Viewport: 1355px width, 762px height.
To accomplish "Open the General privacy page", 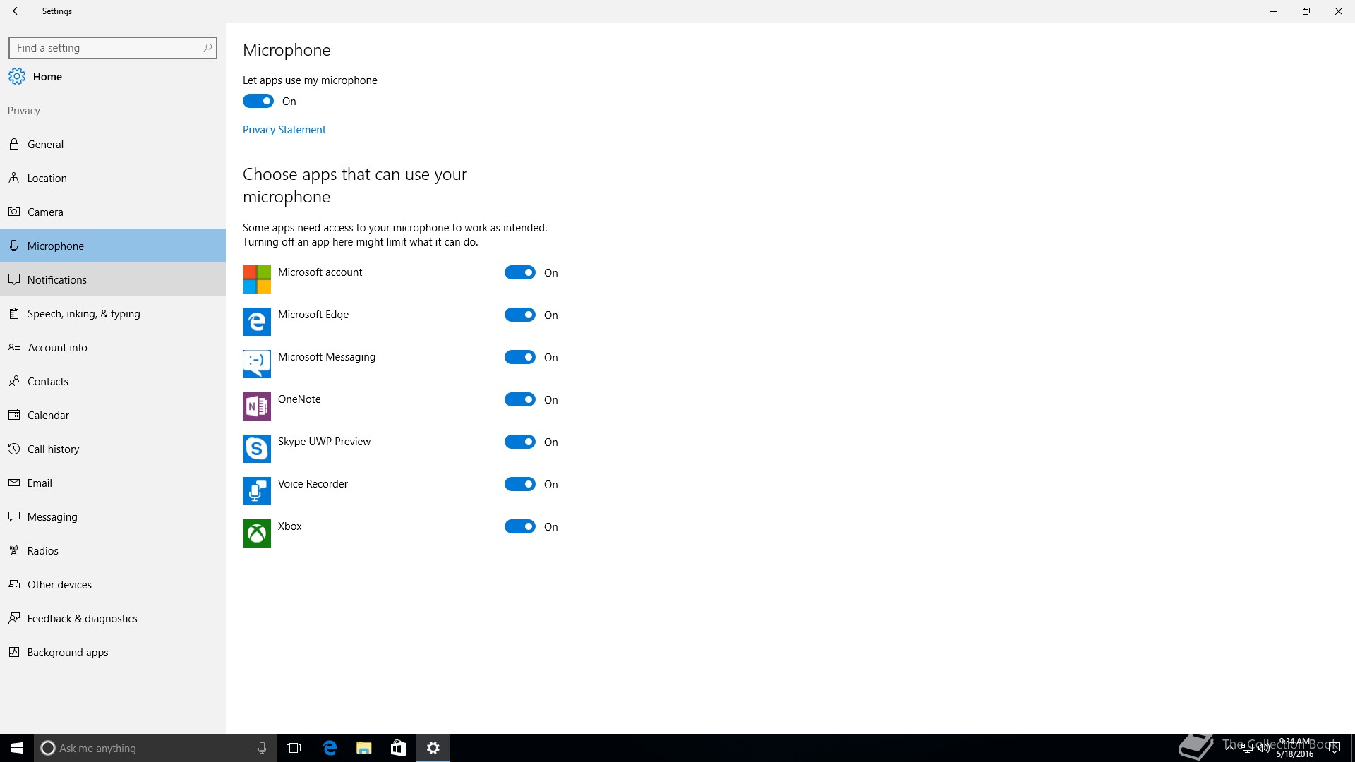I will tap(113, 144).
